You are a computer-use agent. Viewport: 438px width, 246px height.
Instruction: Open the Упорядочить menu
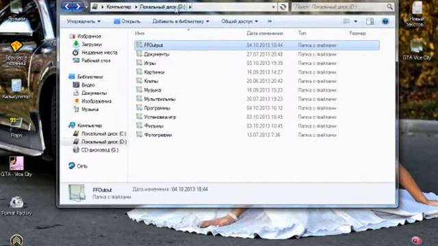tap(83, 21)
